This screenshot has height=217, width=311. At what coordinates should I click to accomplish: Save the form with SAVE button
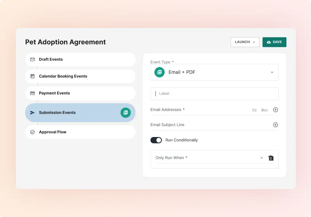(274, 42)
